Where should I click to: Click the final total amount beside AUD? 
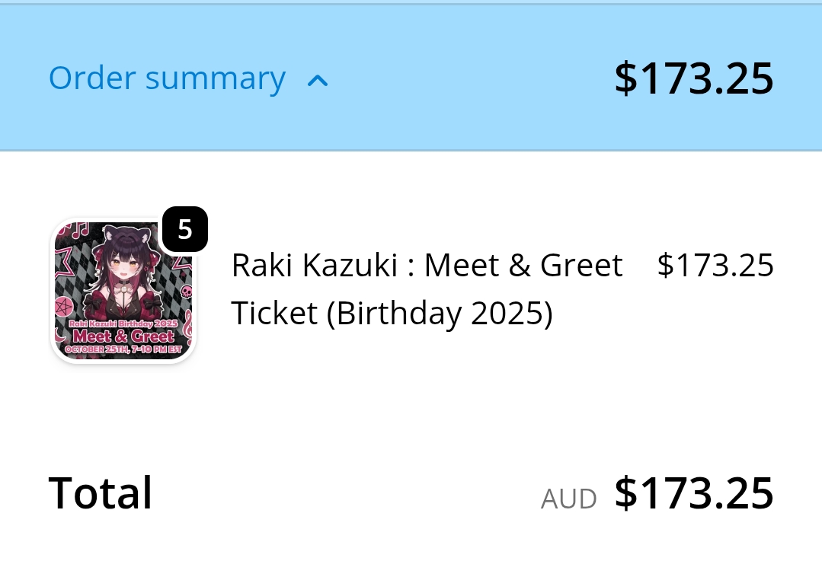tap(693, 493)
